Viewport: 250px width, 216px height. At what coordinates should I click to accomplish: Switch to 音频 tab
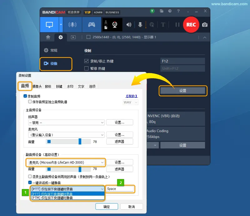pos(25,86)
